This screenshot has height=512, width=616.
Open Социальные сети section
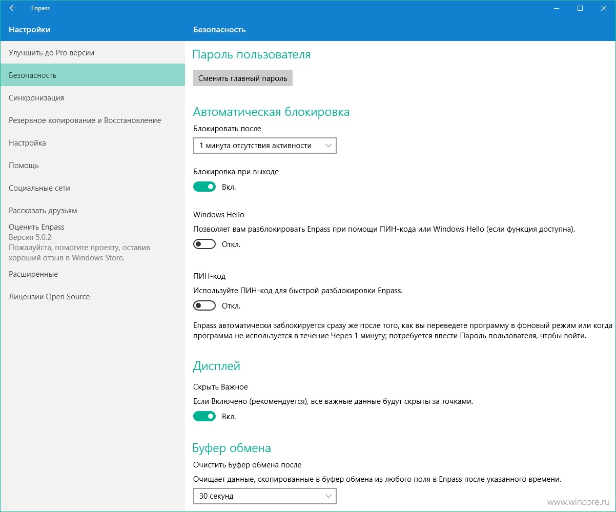pos(92,188)
